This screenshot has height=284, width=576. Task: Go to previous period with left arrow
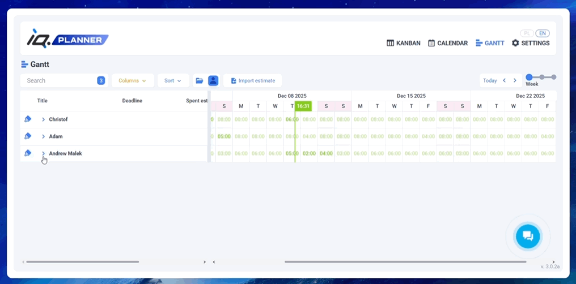504,81
